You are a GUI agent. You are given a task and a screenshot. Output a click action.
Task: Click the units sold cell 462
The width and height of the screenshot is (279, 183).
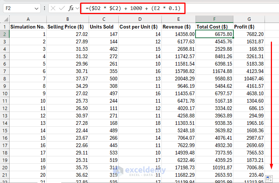point(104,49)
